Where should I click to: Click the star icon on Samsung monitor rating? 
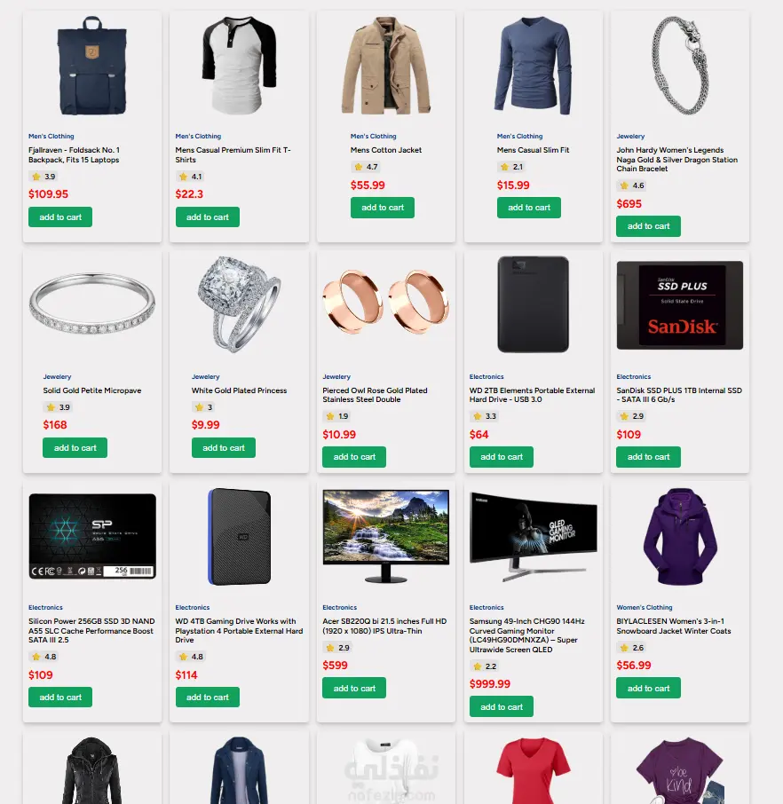478,666
